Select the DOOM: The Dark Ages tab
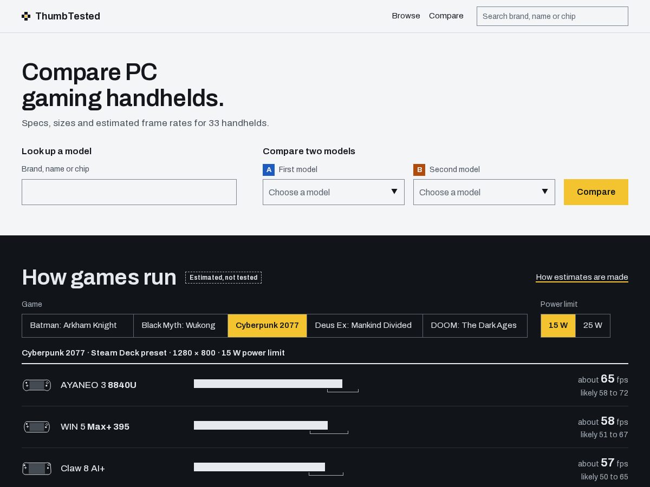This screenshot has height=487, width=650. [475, 326]
